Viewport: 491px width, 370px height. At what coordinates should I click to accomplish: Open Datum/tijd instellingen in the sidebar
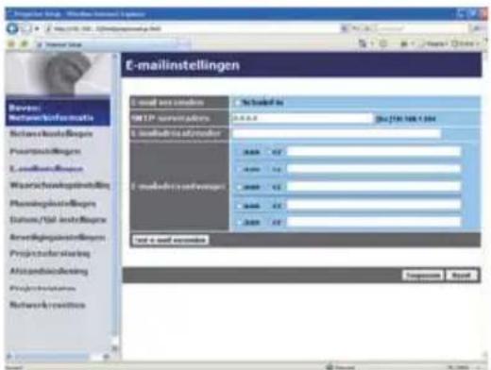click(x=58, y=220)
